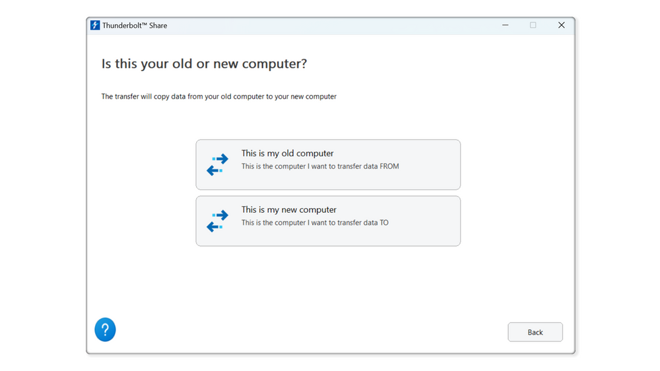
Task: Click the right-pointing arrow in old computer icon
Action: click(x=220, y=159)
